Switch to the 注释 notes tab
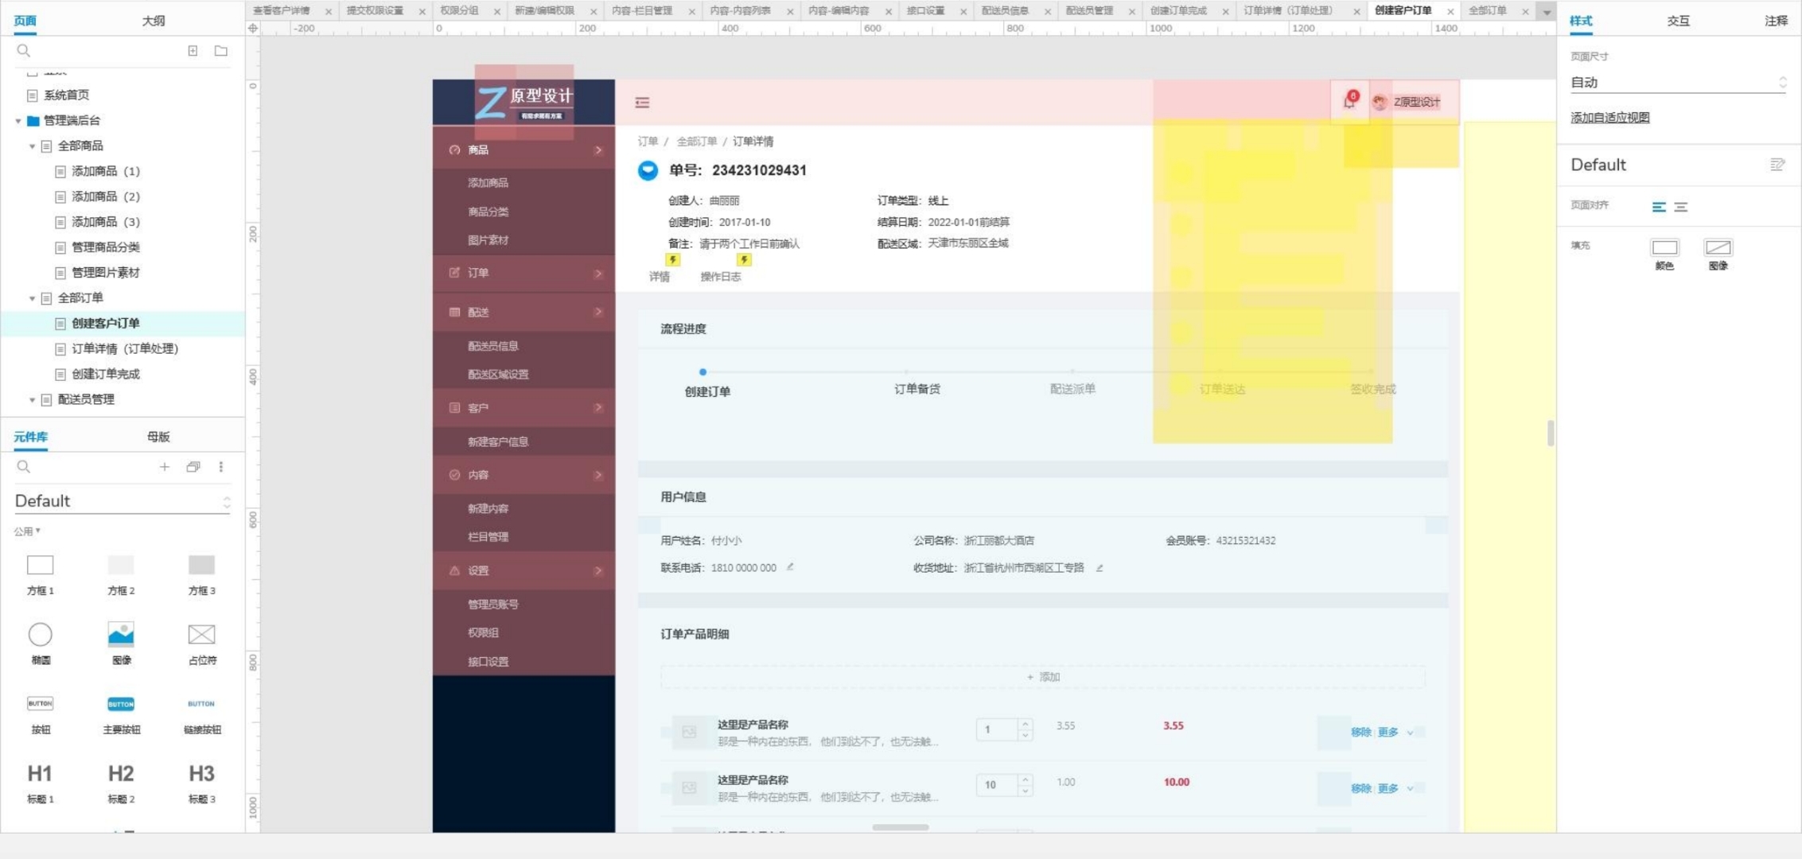This screenshot has width=1802, height=859. 1776,21
